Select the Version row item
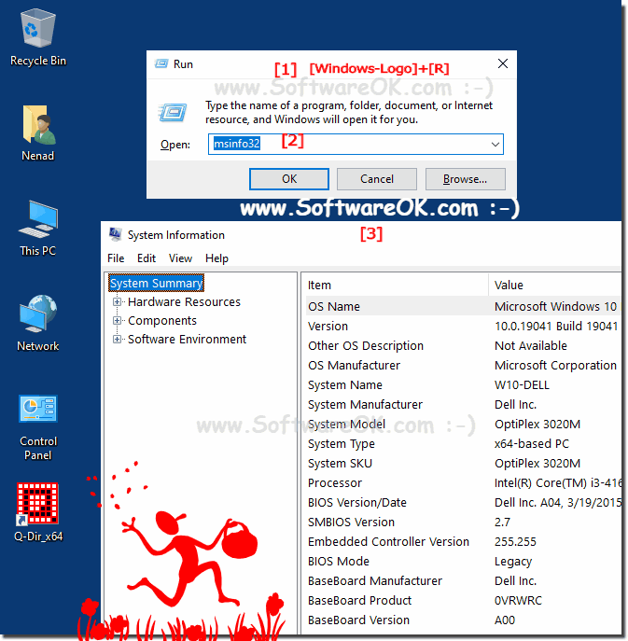 [463, 326]
